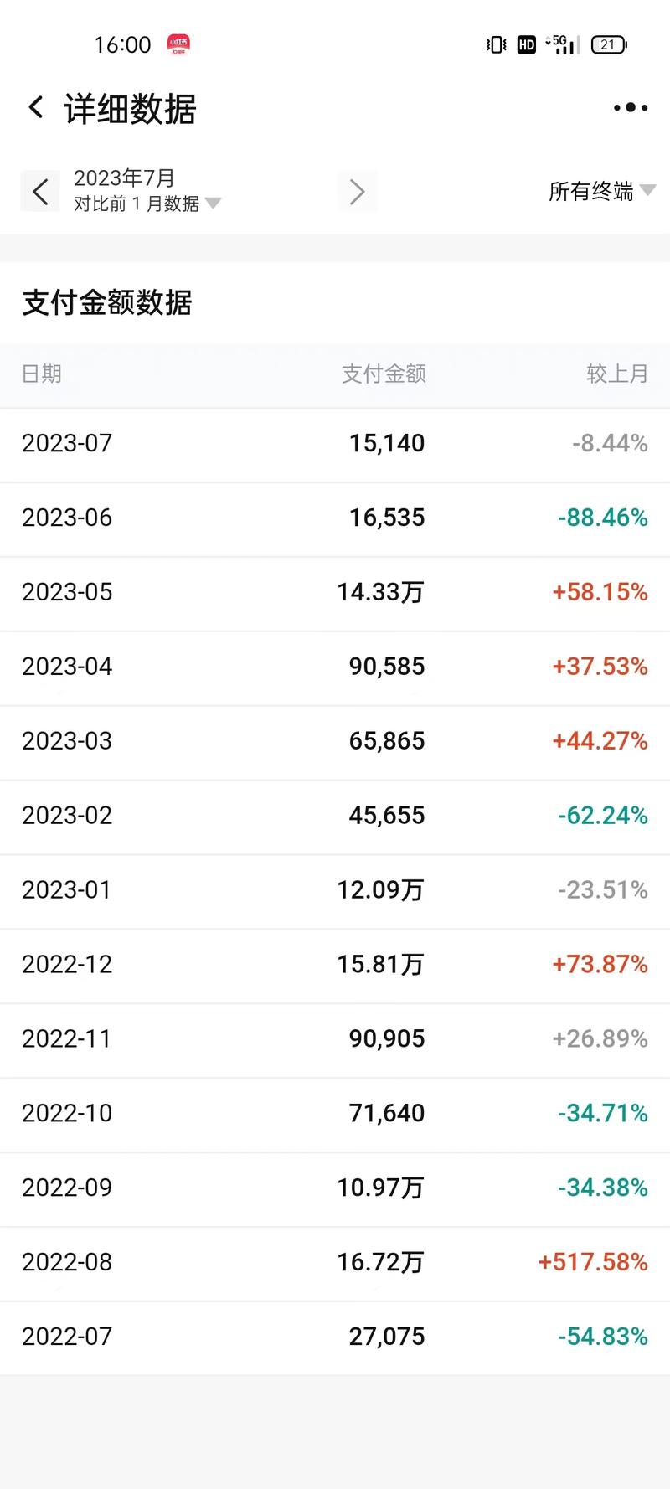Select the 2022-12 row showing 15.81万
670x1489 pixels.
pyautogui.click(x=335, y=964)
